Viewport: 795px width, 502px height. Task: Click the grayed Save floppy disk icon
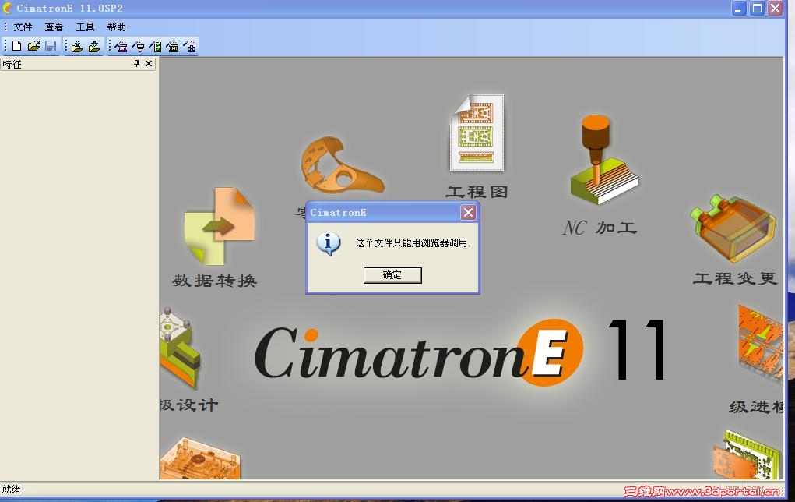tap(51, 46)
